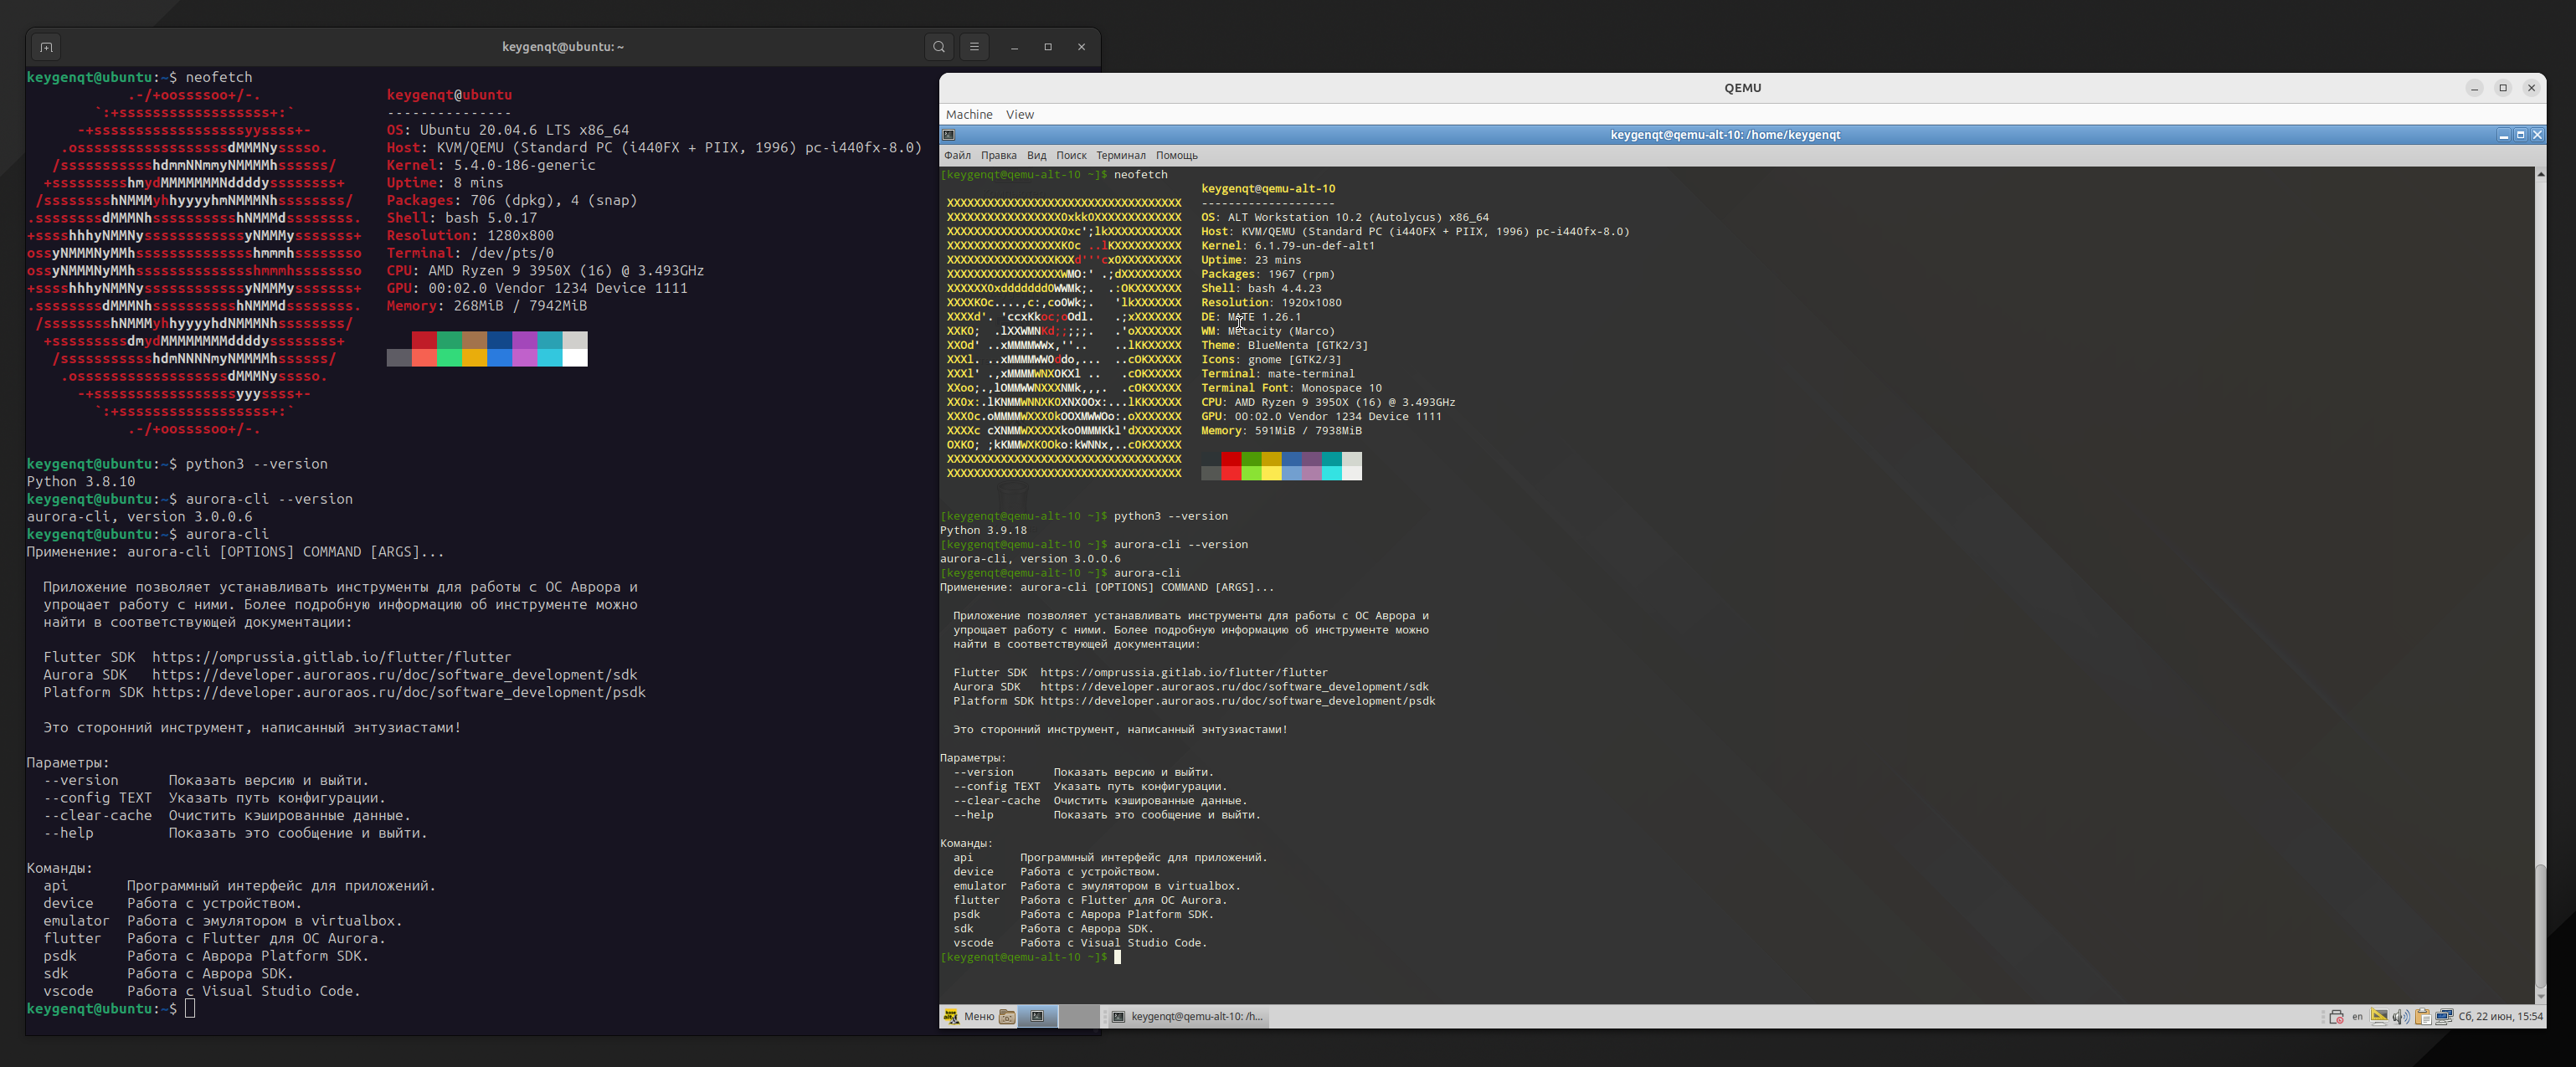Image resolution: width=2576 pixels, height=1067 pixels.
Task: Click the terminal launcher icon in the guest panel
Action: 1038,1017
